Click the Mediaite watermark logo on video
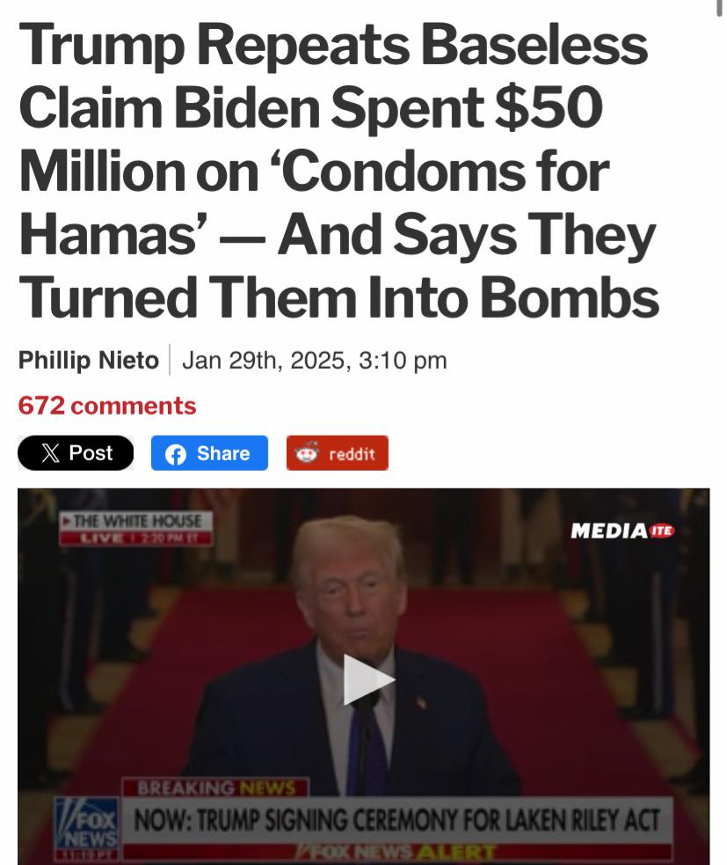Image resolution: width=727 pixels, height=865 pixels. [x=622, y=531]
